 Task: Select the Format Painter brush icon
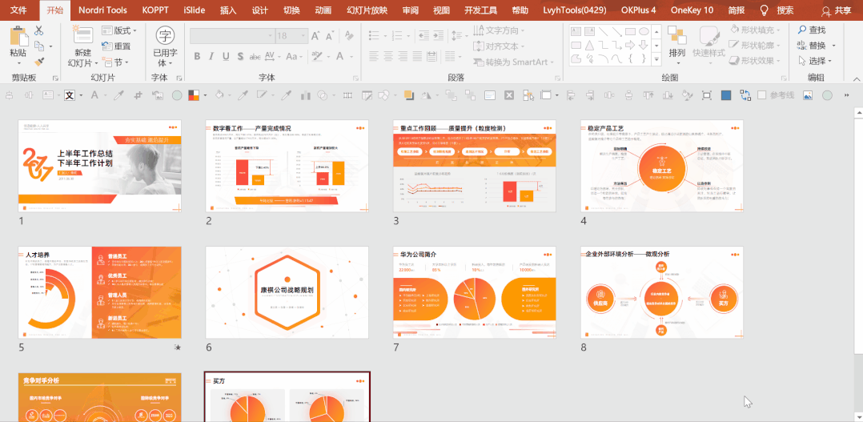coord(39,62)
